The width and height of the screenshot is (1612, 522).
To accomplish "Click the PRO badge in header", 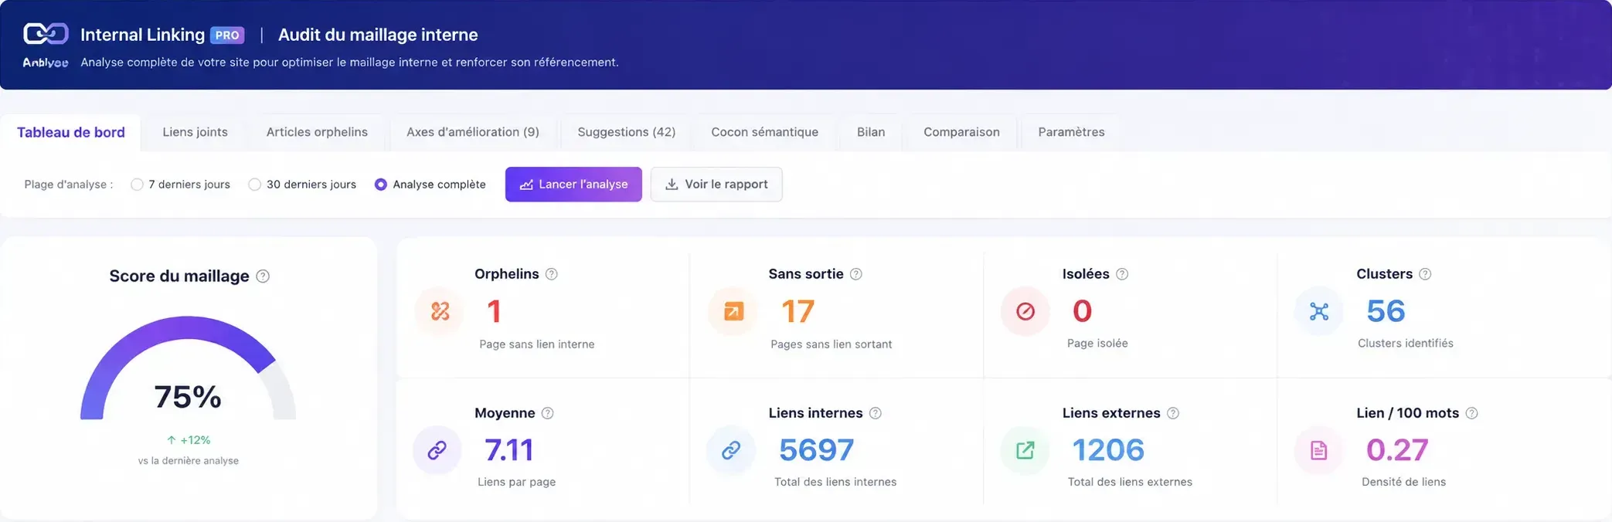I will 227,36.
